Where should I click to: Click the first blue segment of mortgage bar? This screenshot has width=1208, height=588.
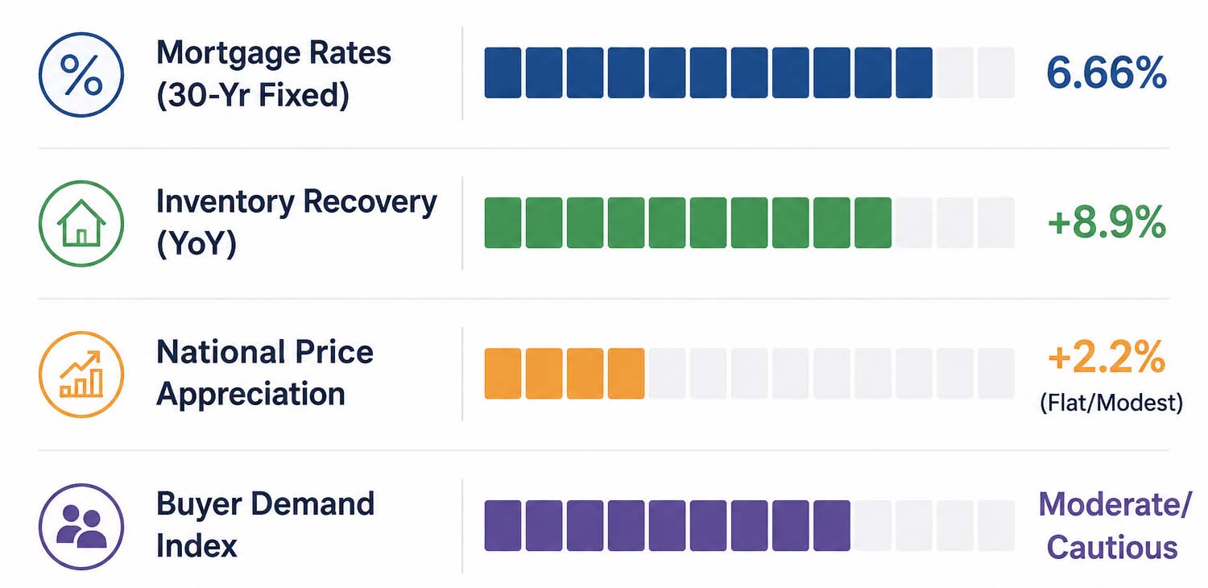point(503,72)
